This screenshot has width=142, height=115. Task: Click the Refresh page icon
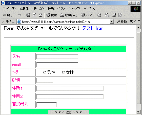point(34,15)
